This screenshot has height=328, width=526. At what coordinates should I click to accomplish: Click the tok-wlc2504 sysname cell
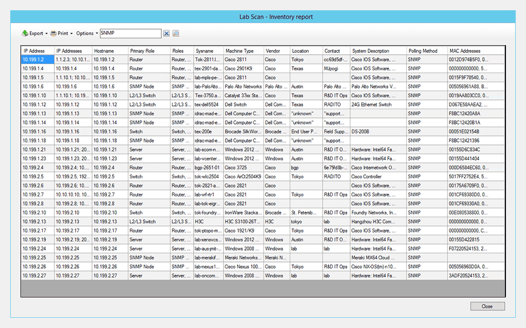(209, 177)
